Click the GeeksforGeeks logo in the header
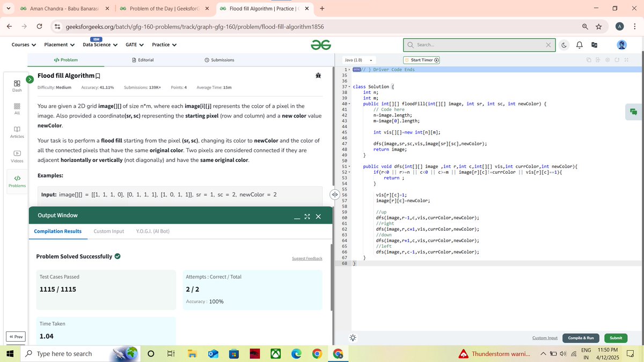Screen dimensions: 644x362 pyautogui.click(x=320, y=45)
